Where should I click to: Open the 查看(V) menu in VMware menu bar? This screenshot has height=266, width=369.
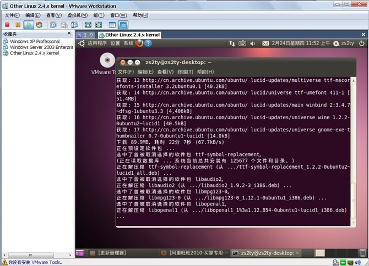[54, 15]
